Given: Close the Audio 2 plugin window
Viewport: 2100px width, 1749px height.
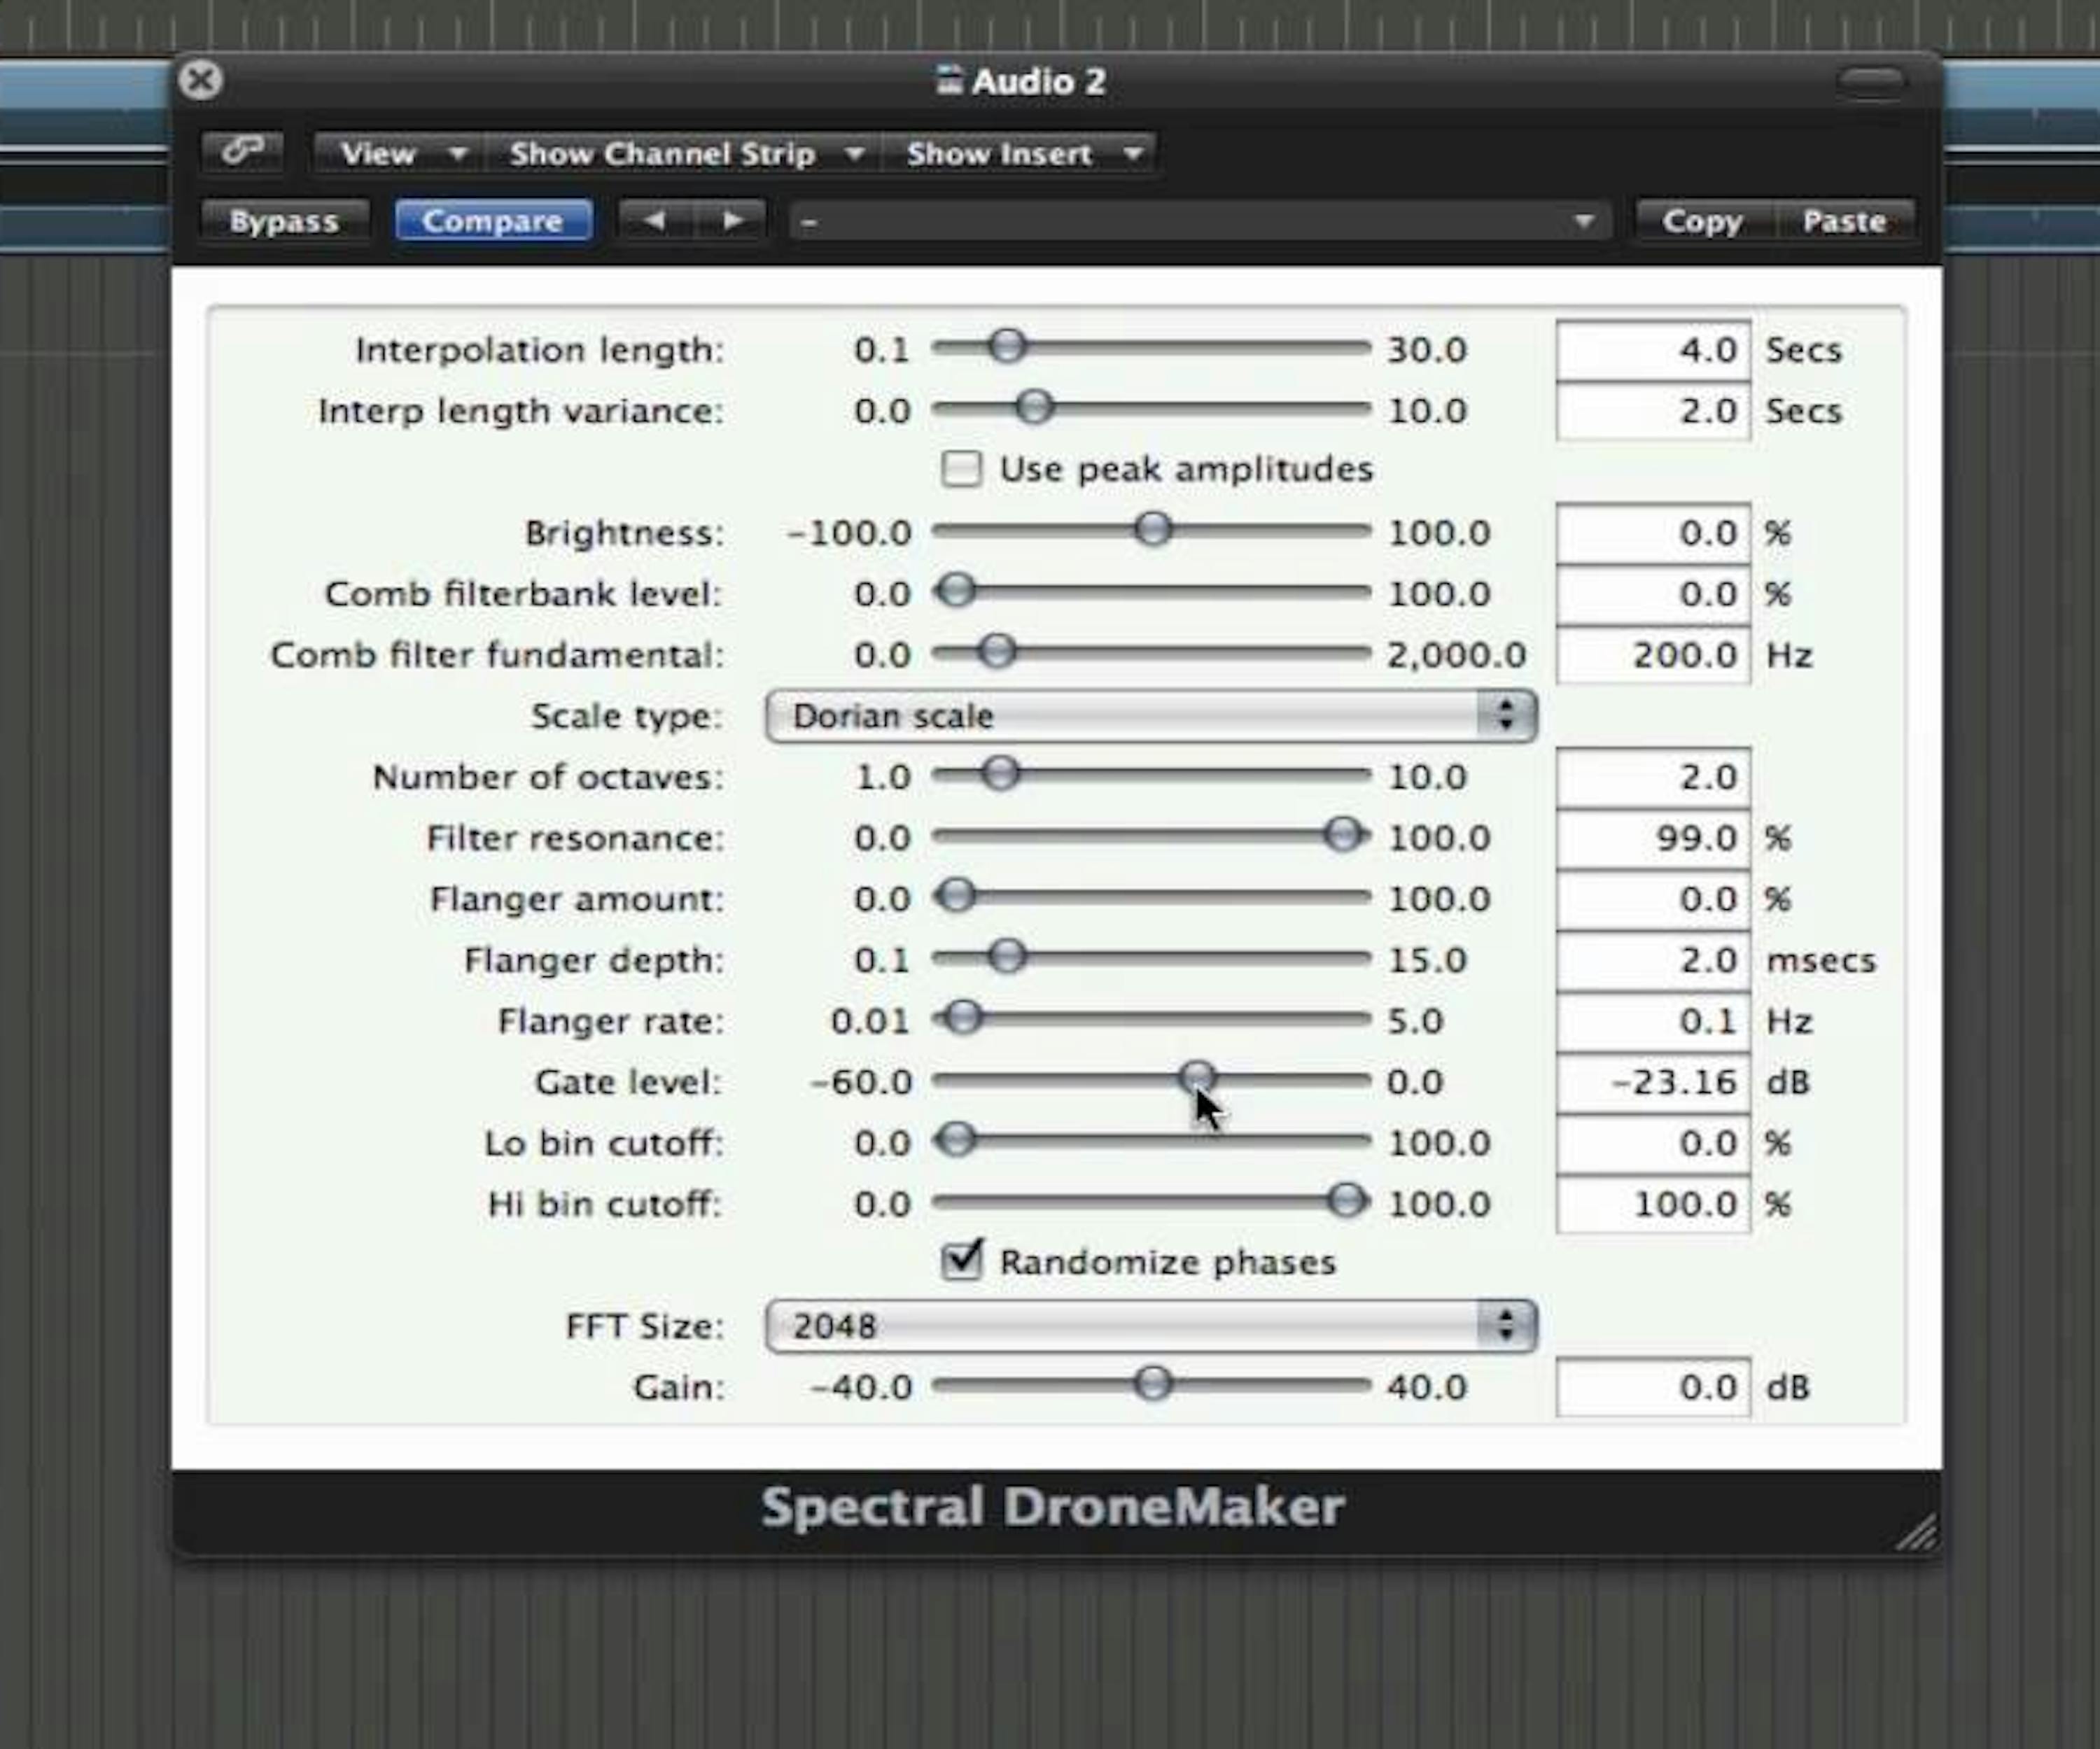Looking at the screenshot, I should pyautogui.click(x=201, y=80).
